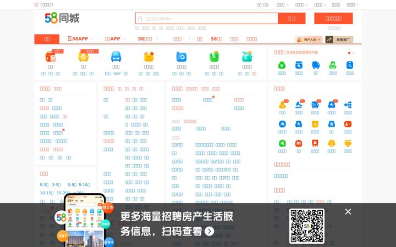Click the phone mockup image in banner

point(84,221)
